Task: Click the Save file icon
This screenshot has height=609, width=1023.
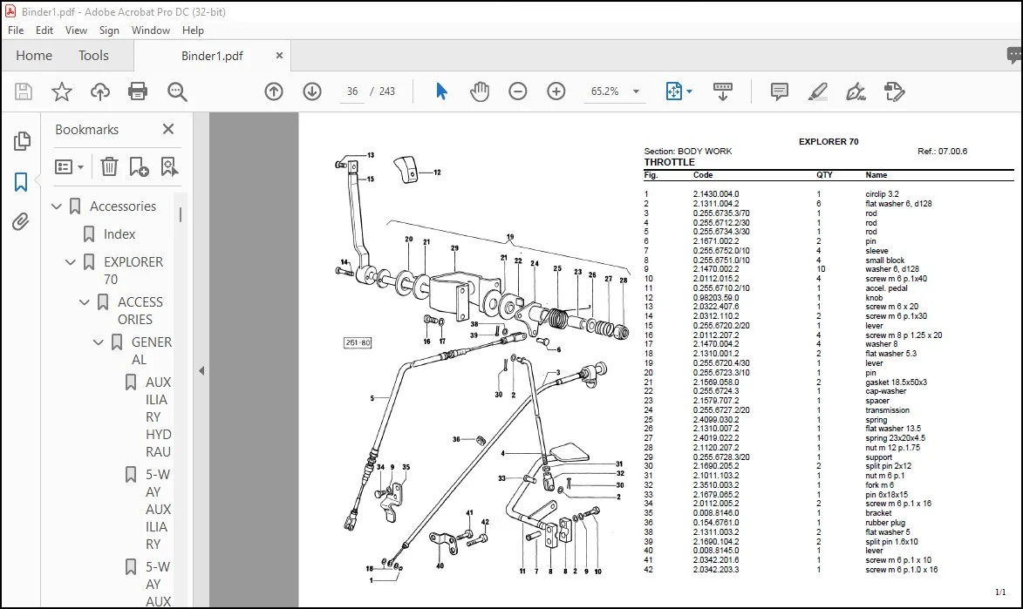Action: (x=24, y=91)
